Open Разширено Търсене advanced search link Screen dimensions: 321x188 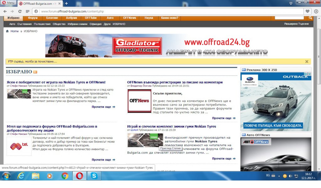pyautogui.click(x=297, y=24)
